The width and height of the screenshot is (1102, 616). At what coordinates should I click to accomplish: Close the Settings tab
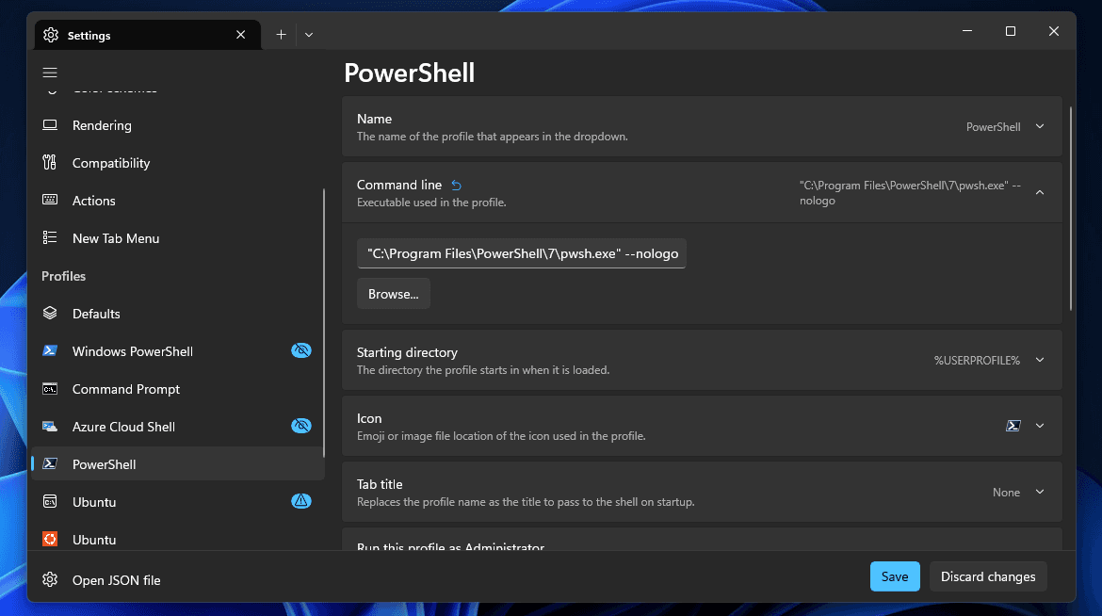[x=240, y=35]
